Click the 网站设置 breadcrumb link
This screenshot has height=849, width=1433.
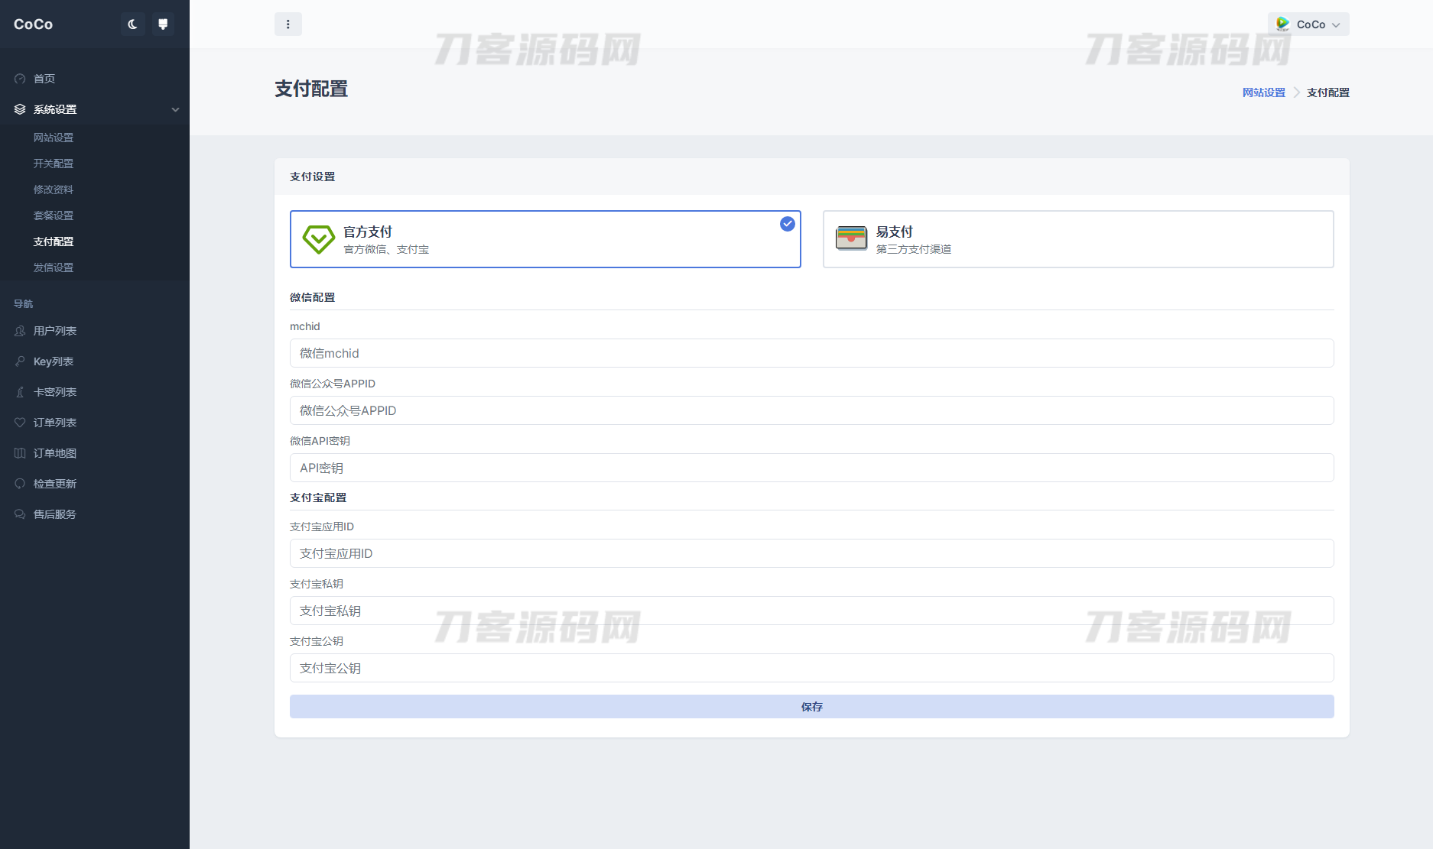click(x=1263, y=92)
